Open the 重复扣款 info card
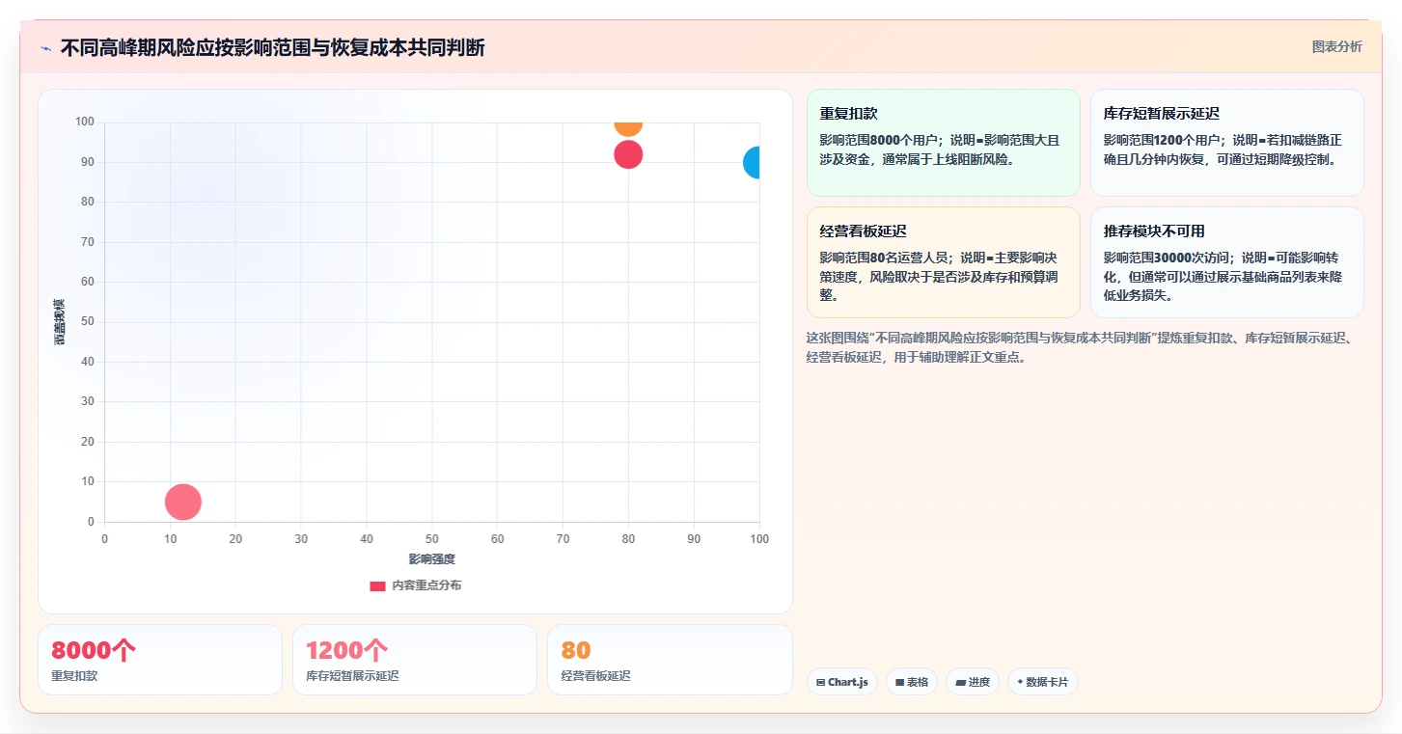The image size is (1402, 734). pos(943,143)
